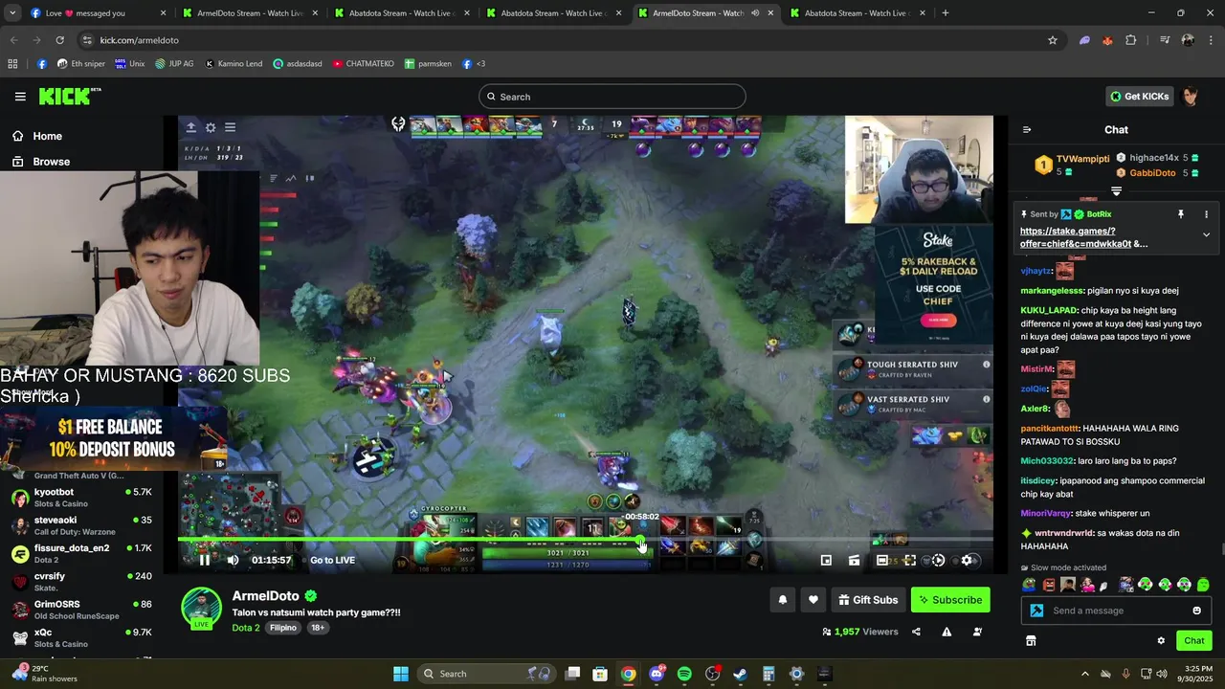This screenshot has height=689, width=1225.
Task: Open the player settings gear
Action: click(x=967, y=560)
